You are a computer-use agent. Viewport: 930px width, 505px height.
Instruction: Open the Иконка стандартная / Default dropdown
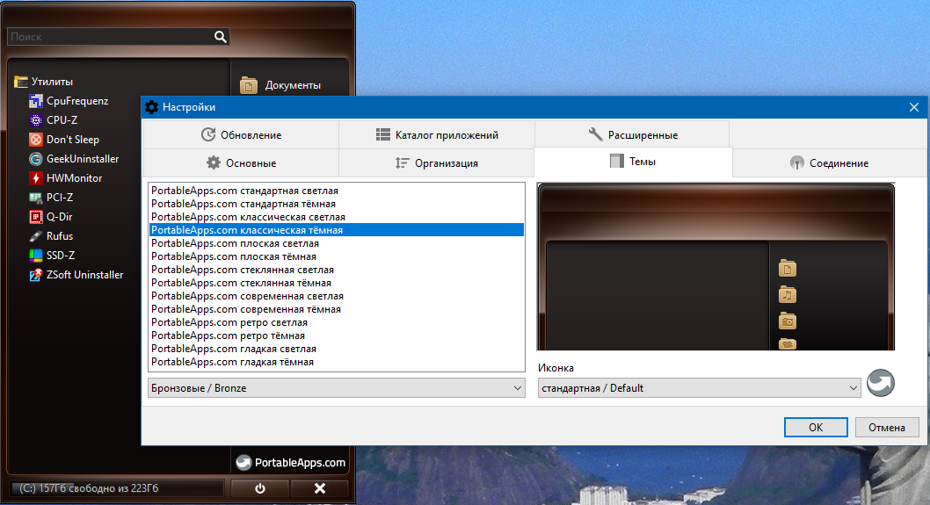point(700,387)
